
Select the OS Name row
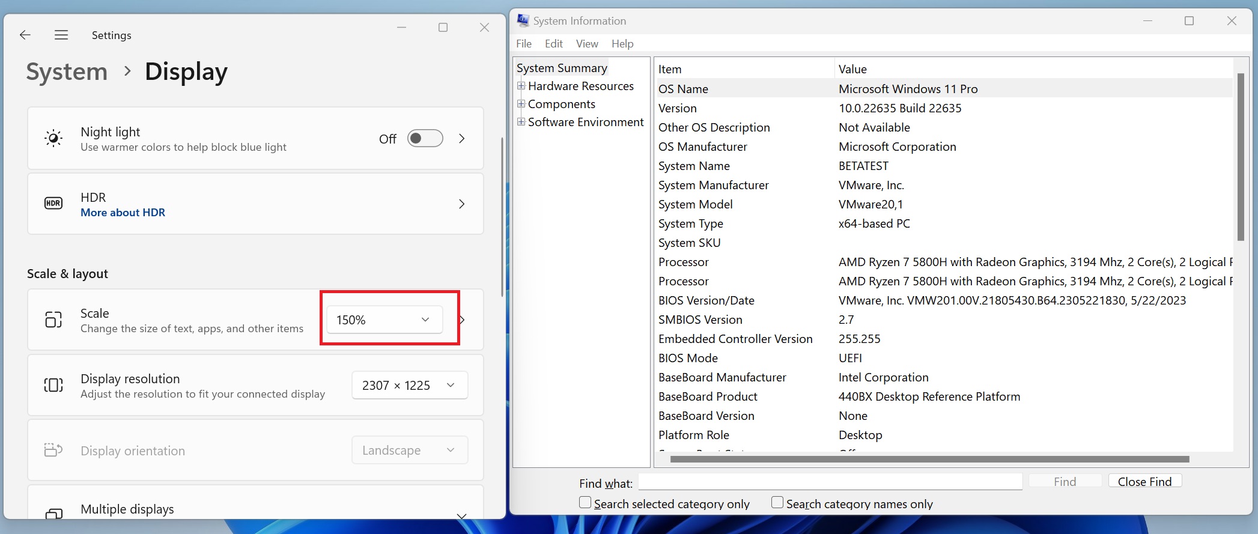coord(944,89)
